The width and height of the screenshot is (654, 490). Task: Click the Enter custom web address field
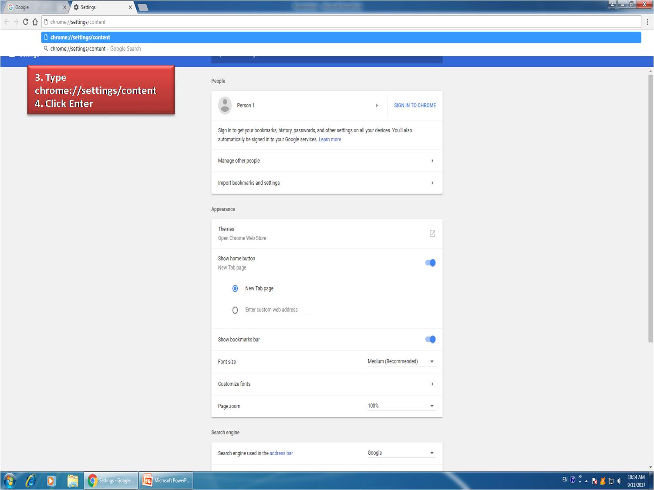point(279,310)
